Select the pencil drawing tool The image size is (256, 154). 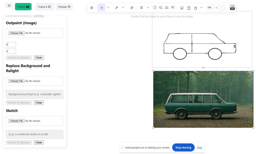(x=116, y=8)
